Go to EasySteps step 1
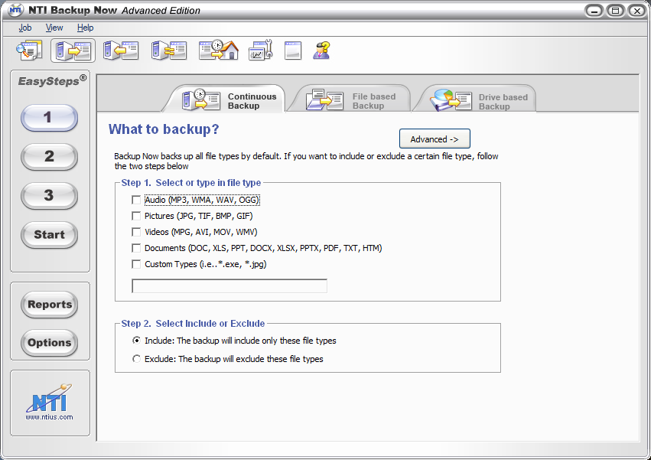Screen dimensions: 651x460 [x=49, y=118]
